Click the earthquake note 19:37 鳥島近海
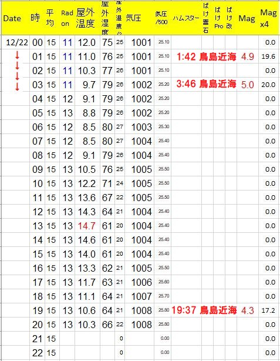Screen dimensions: 280x361 tap(204, 310)
